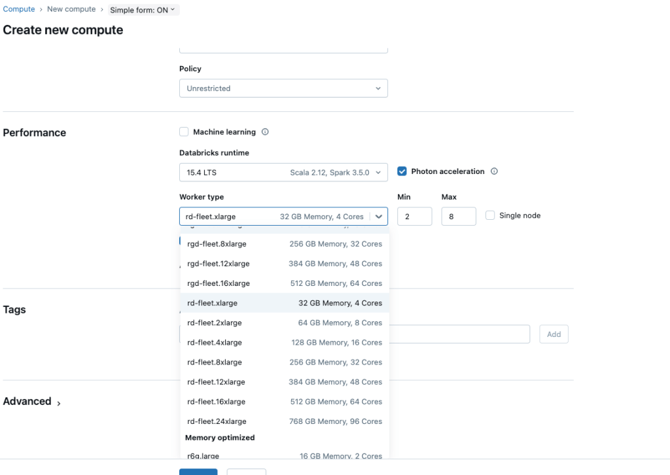Uncheck Photon acceleration checkbox
The width and height of the screenshot is (670, 475).
[402, 171]
